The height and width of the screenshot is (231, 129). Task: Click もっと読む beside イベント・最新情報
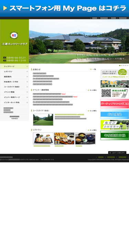(x=92, y=90)
